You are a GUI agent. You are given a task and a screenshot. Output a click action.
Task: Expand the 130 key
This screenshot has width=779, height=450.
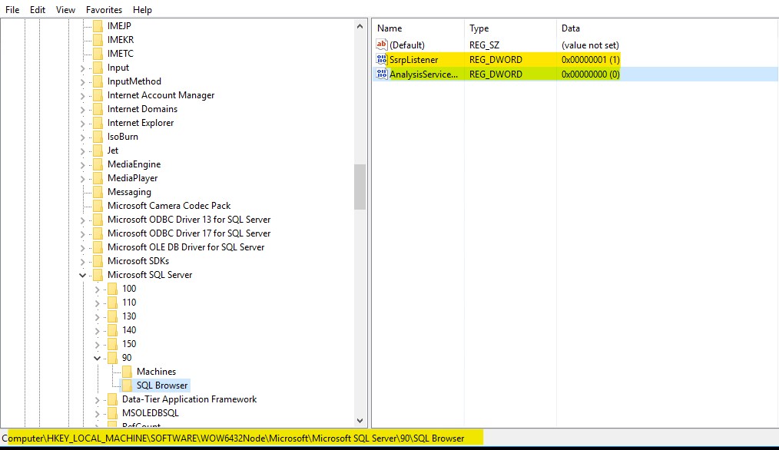coord(98,317)
